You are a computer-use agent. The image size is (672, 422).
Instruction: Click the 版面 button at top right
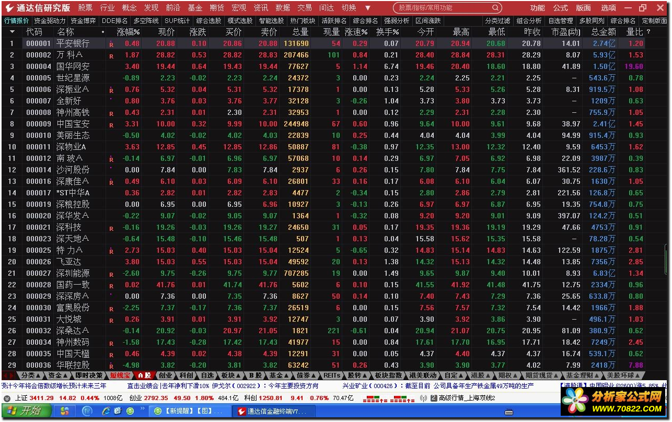(583, 8)
